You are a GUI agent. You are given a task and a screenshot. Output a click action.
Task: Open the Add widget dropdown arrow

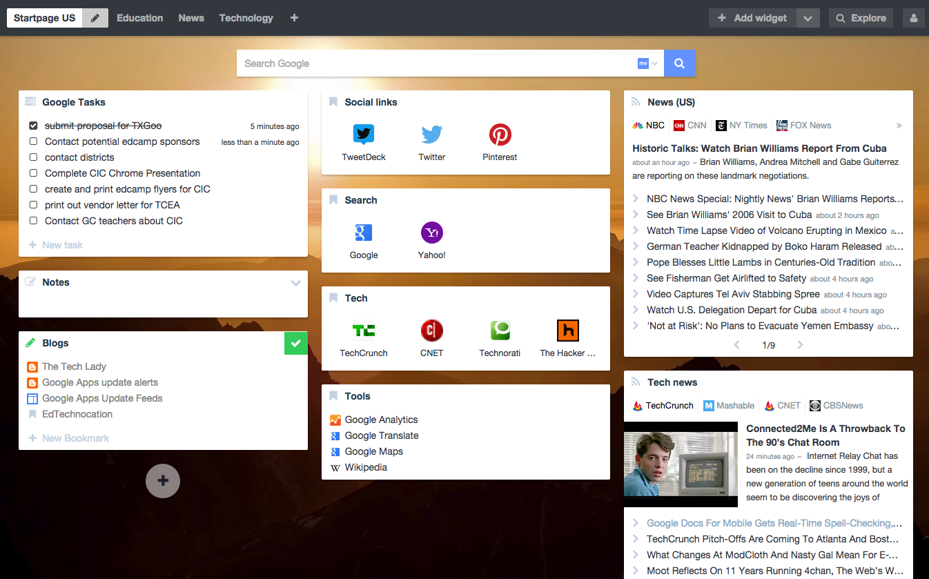tap(808, 18)
